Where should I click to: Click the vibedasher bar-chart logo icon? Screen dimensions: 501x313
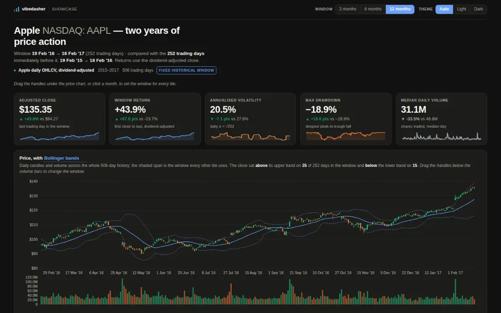[x=16, y=9]
